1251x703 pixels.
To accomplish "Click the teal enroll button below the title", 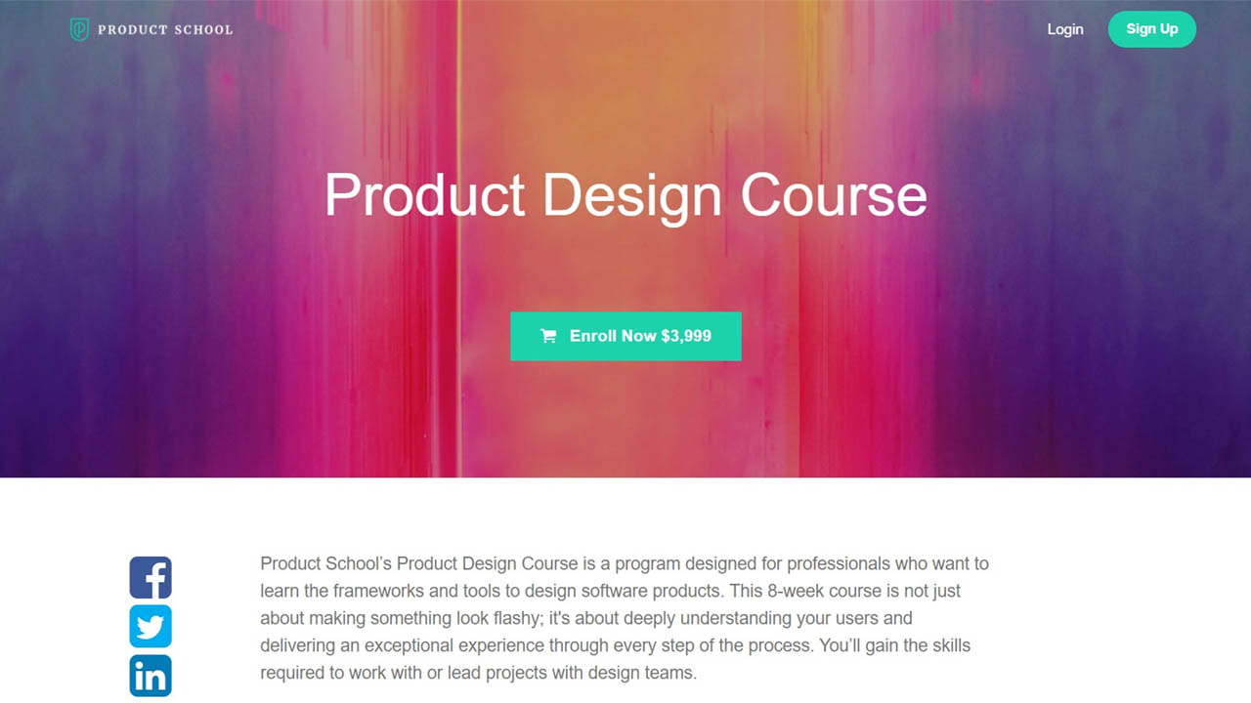I will point(625,335).
